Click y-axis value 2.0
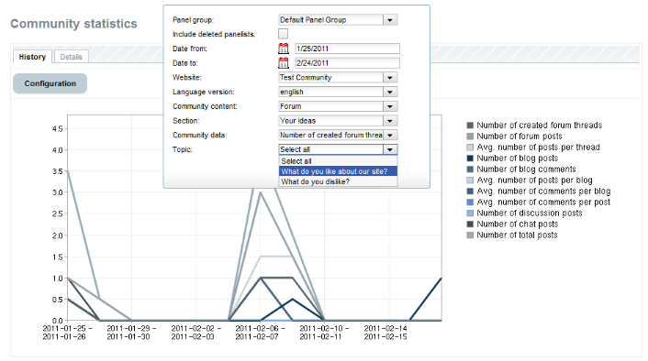 coord(58,235)
